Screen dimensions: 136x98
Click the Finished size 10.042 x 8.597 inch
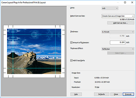[x=102, y=82]
